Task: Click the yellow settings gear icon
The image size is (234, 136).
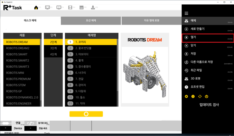Action: pyautogui.click(x=186, y=96)
